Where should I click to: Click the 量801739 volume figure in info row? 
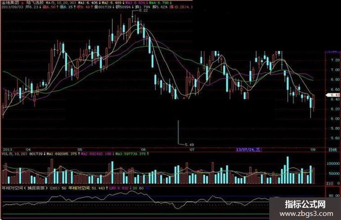(103, 7)
